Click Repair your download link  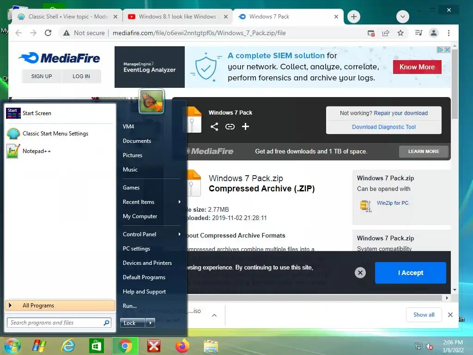400,113
